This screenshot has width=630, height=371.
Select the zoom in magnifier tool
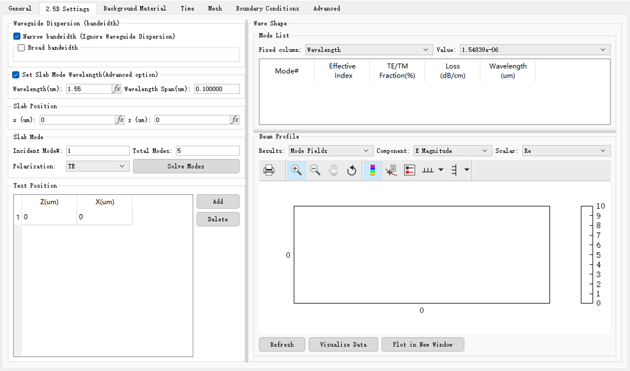[x=297, y=170]
